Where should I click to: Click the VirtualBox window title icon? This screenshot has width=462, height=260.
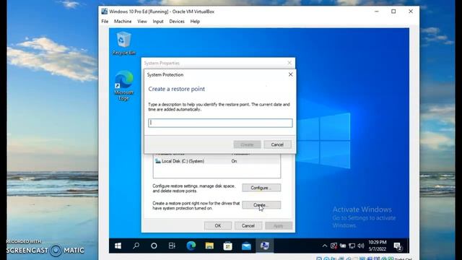pyautogui.click(x=104, y=12)
